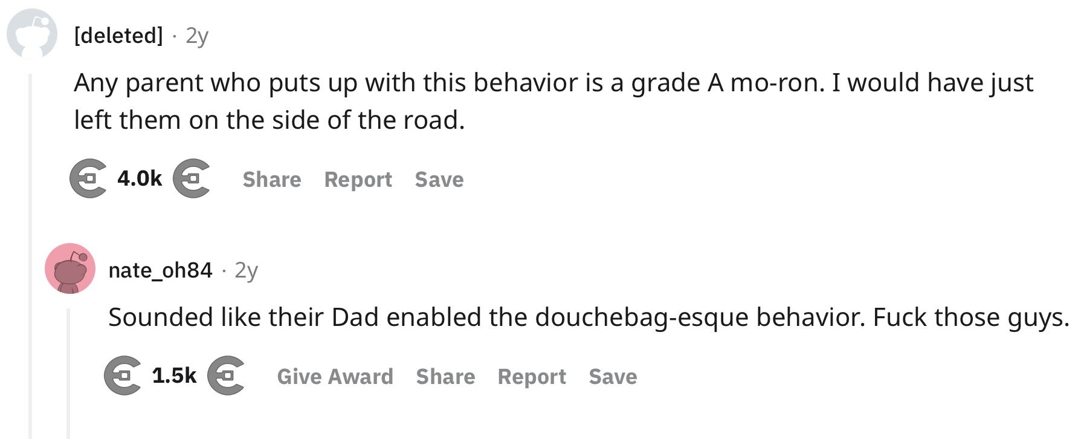Click the 4.0k vote score

(x=140, y=178)
